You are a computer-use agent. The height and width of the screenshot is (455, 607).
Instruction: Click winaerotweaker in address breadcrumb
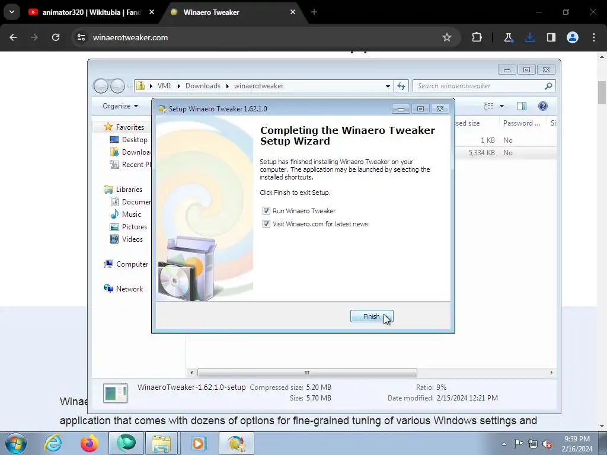(258, 86)
